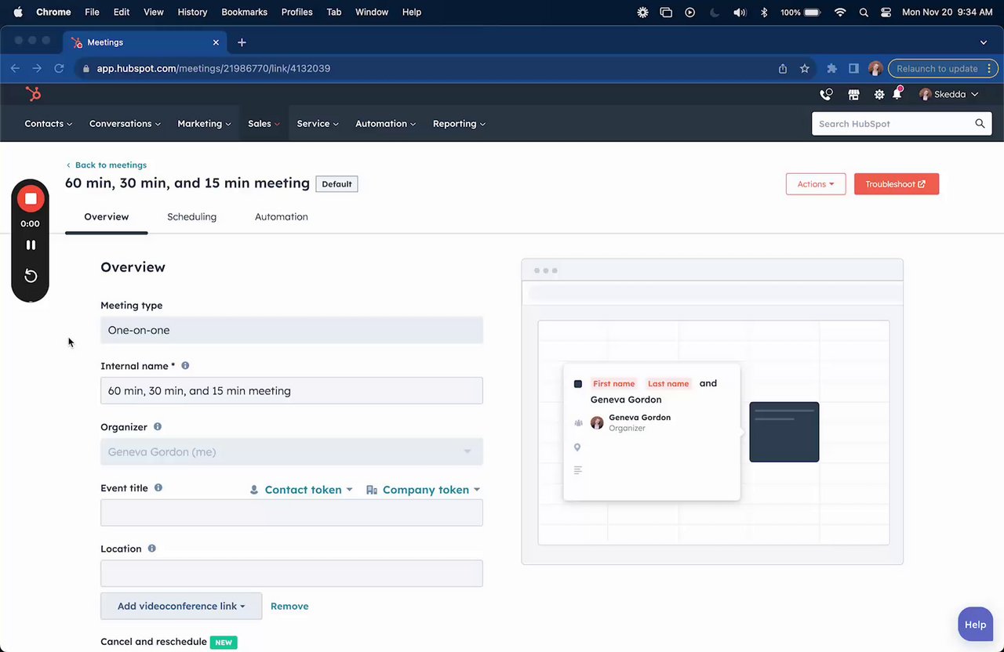Go back with Chrome's back arrow
Viewport: 1004px width, 652px height.
(x=15, y=68)
